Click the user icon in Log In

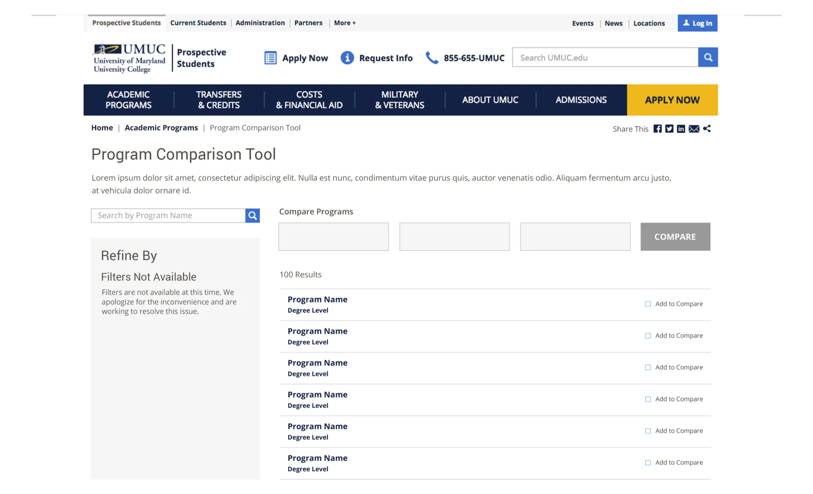click(686, 23)
